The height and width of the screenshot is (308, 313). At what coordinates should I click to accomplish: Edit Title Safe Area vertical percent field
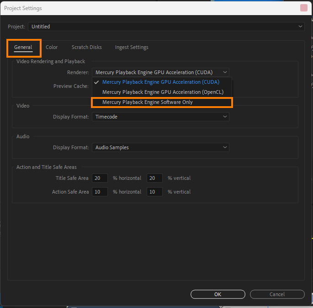154,178
